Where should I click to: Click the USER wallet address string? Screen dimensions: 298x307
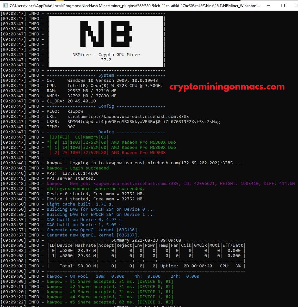pos(144,121)
